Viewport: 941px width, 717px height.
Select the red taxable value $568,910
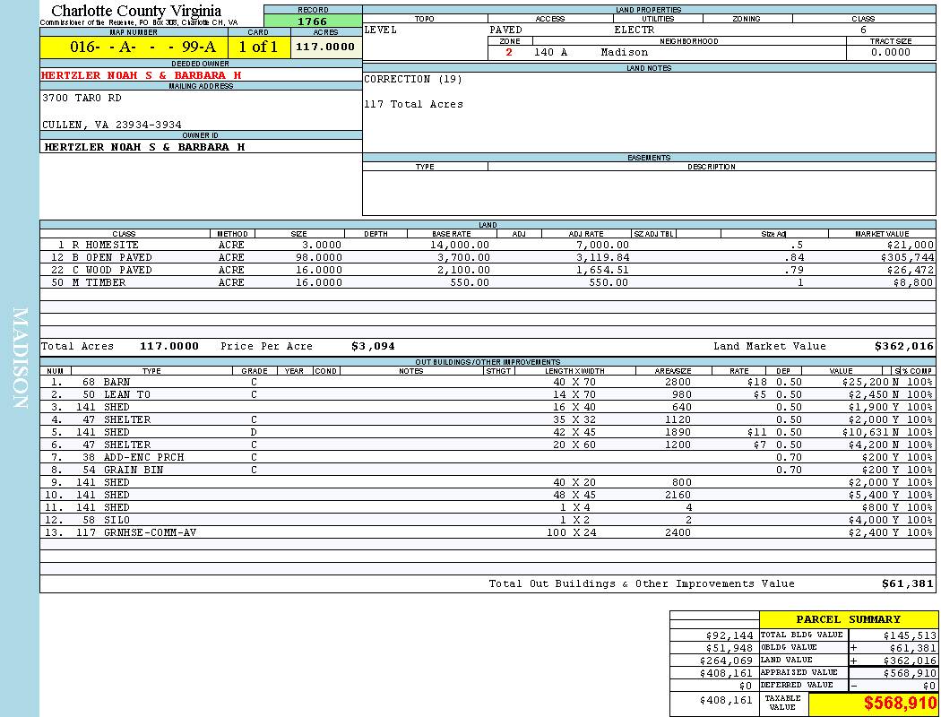pos(899,704)
